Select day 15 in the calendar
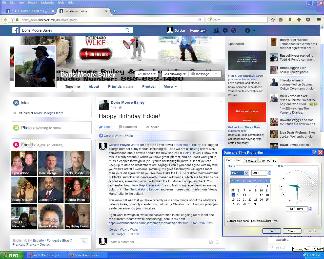The width and height of the screenshot is (324, 259). coord(250,195)
